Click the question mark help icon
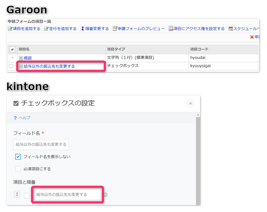The height and width of the screenshot is (212, 267). [x=15, y=118]
